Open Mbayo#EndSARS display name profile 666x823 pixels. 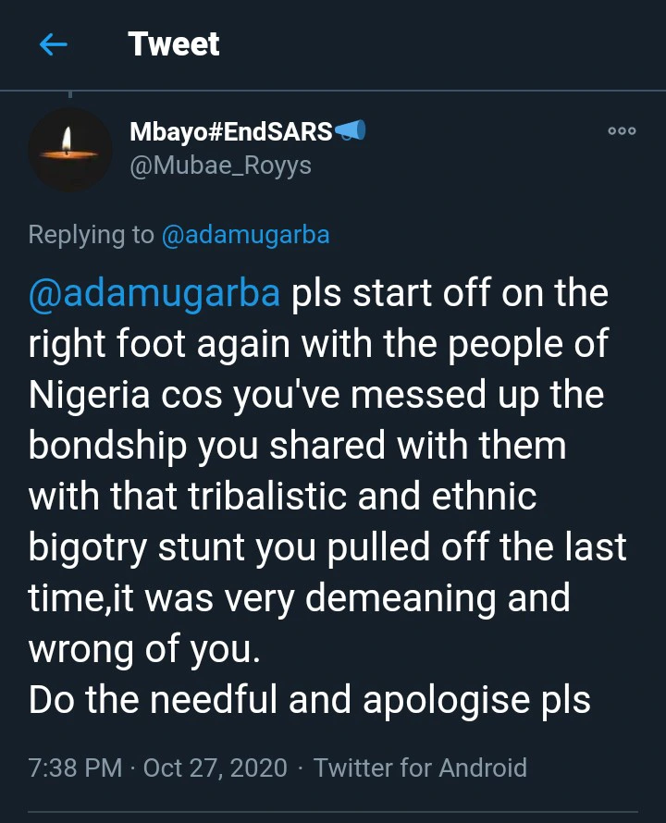pyautogui.click(x=231, y=132)
